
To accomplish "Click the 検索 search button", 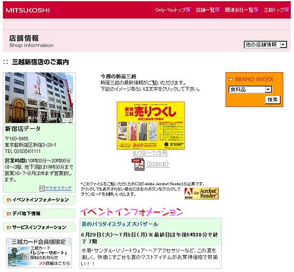I will coord(273,100).
